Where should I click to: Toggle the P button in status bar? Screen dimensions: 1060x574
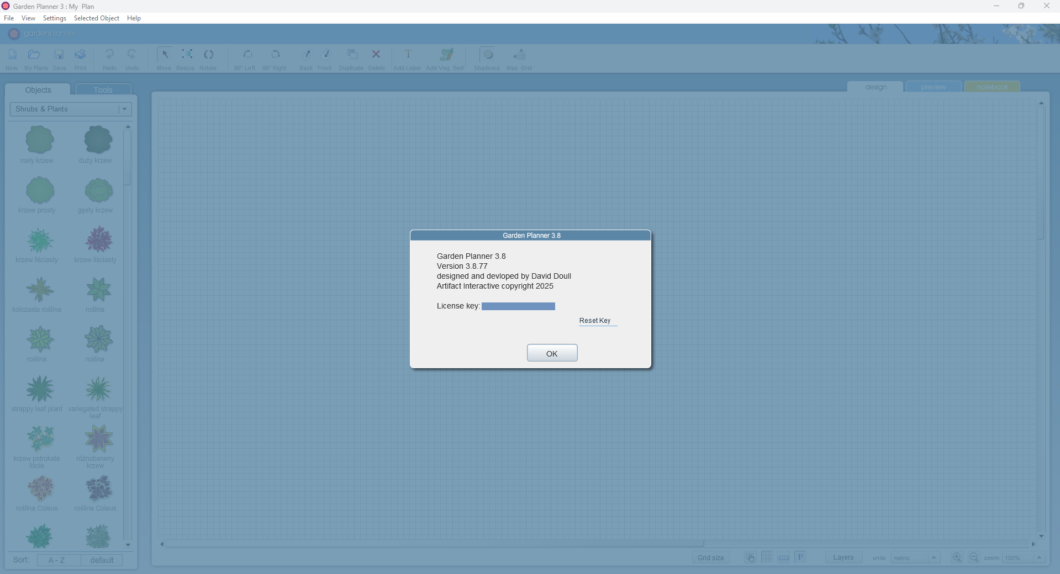pyautogui.click(x=800, y=557)
